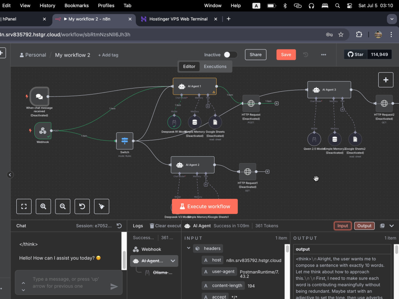Screen dimensions: 399x299
Task: Add node after HTTP Request output
Action: point(277,104)
